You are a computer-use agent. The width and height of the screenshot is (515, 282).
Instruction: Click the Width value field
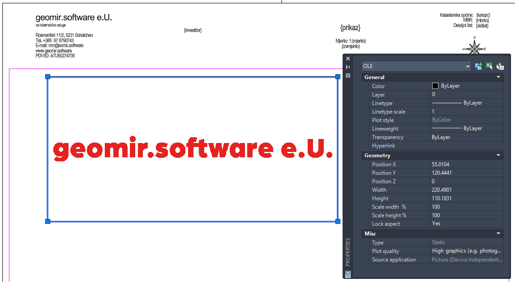click(466, 190)
